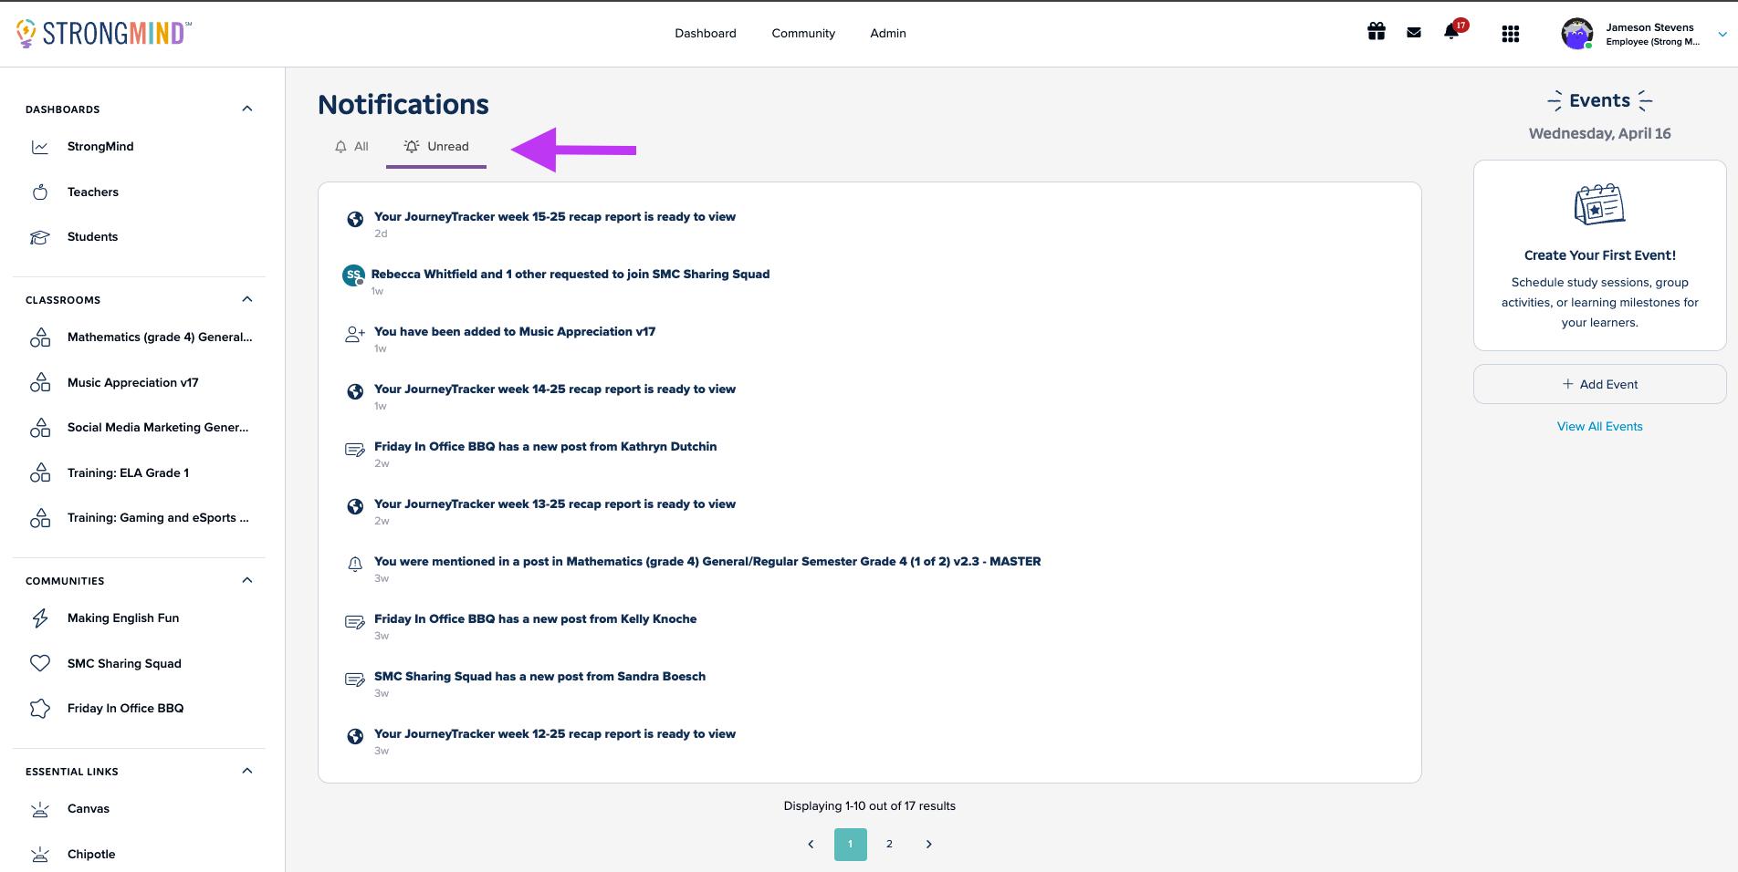
Task: Collapse the Dashboards sidebar section
Action: [246, 109]
